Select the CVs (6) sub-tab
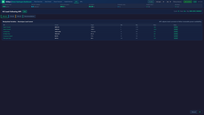The width and height of the screenshot is (204, 115). point(12,16)
